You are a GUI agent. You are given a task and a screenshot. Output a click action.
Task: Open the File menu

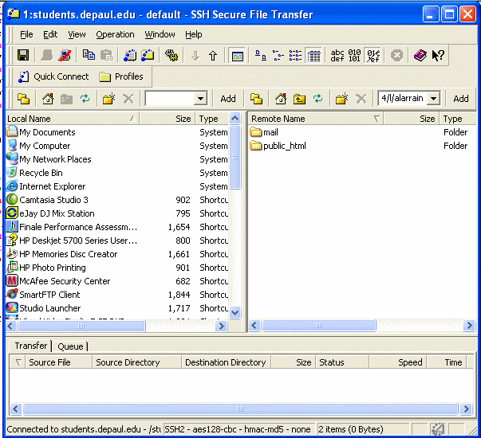click(x=26, y=34)
